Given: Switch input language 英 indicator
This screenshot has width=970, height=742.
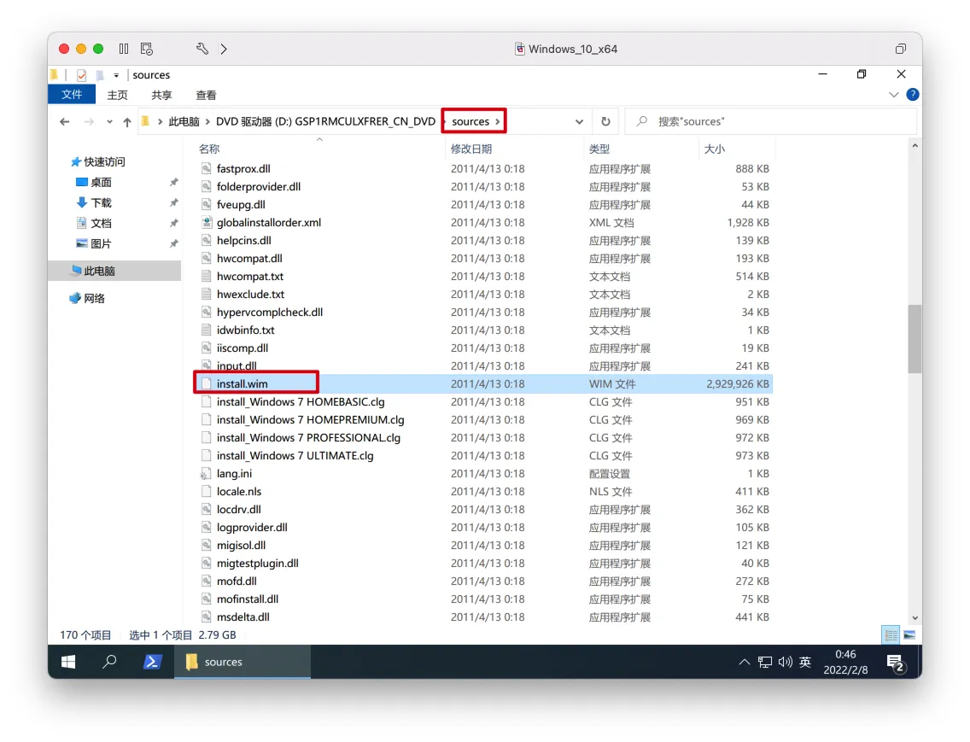Looking at the screenshot, I should coord(805,663).
